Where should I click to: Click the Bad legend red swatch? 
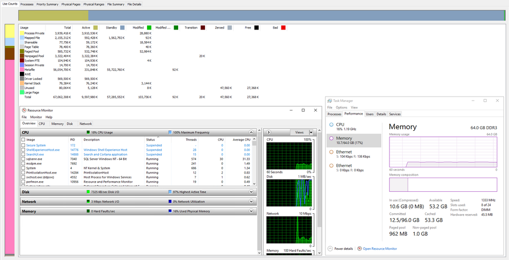click(x=283, y=28)
